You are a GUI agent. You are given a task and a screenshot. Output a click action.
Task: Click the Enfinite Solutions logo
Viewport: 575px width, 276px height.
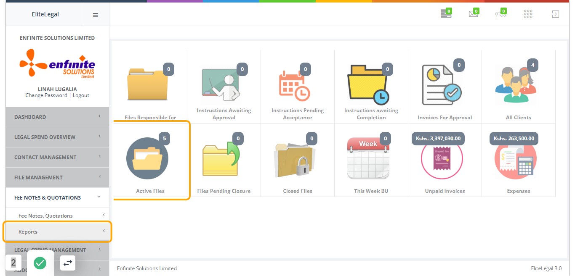point(57,63)
